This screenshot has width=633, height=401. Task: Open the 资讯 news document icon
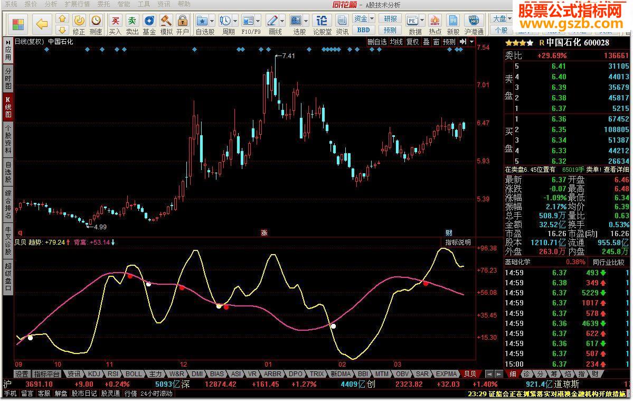(x=342, y=25)
